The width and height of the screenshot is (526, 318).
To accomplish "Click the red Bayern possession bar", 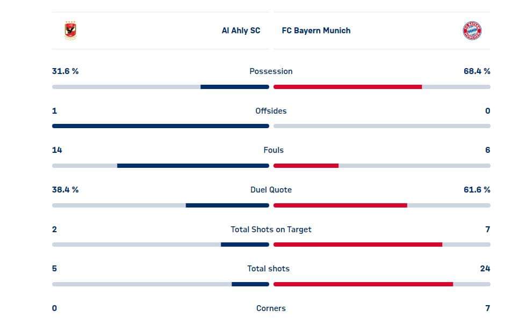I will (348, 87).
